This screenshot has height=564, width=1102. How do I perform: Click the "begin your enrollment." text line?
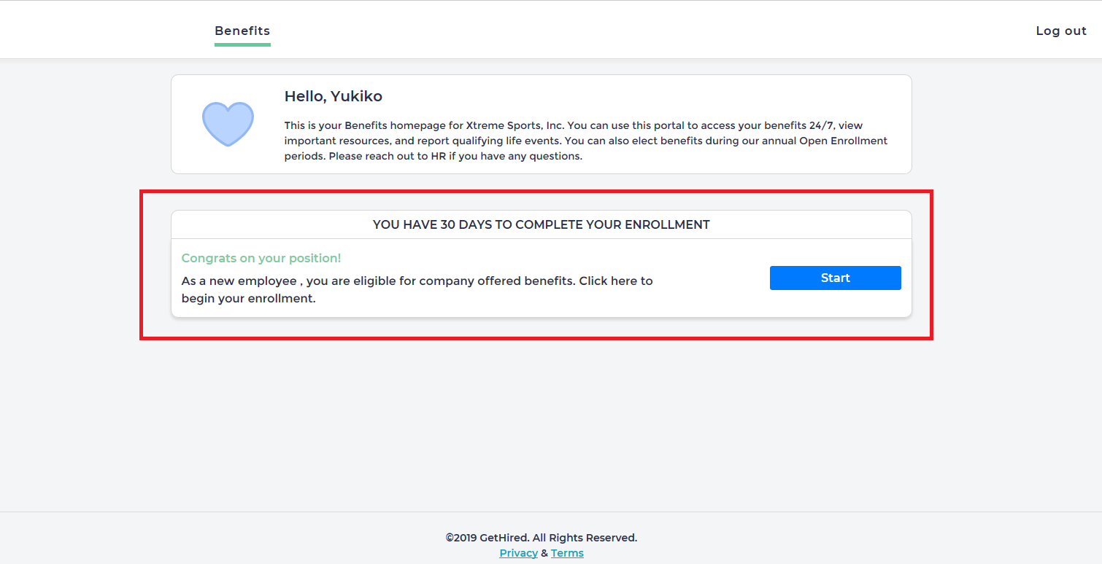(x=248, y=298)
